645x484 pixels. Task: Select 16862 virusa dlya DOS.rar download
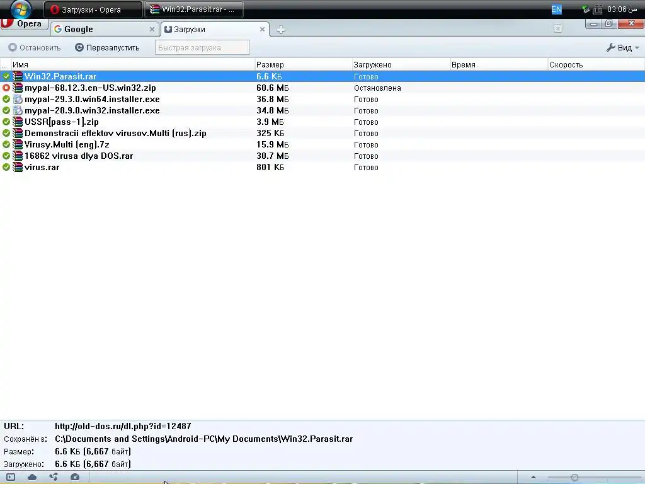pyautogui.click(x=322, y=156)
